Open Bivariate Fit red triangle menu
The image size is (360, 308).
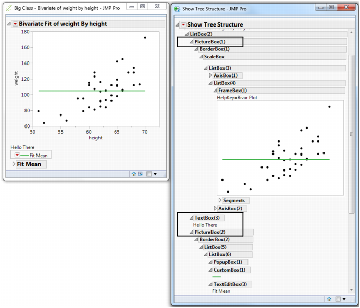[15, 24]
